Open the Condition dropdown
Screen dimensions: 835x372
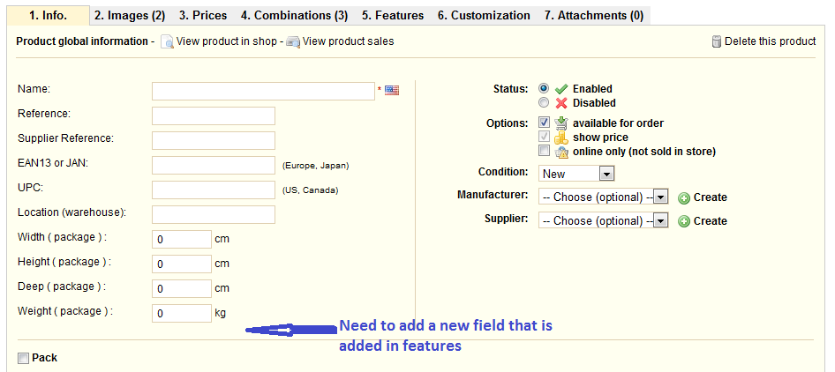[576, 174]
